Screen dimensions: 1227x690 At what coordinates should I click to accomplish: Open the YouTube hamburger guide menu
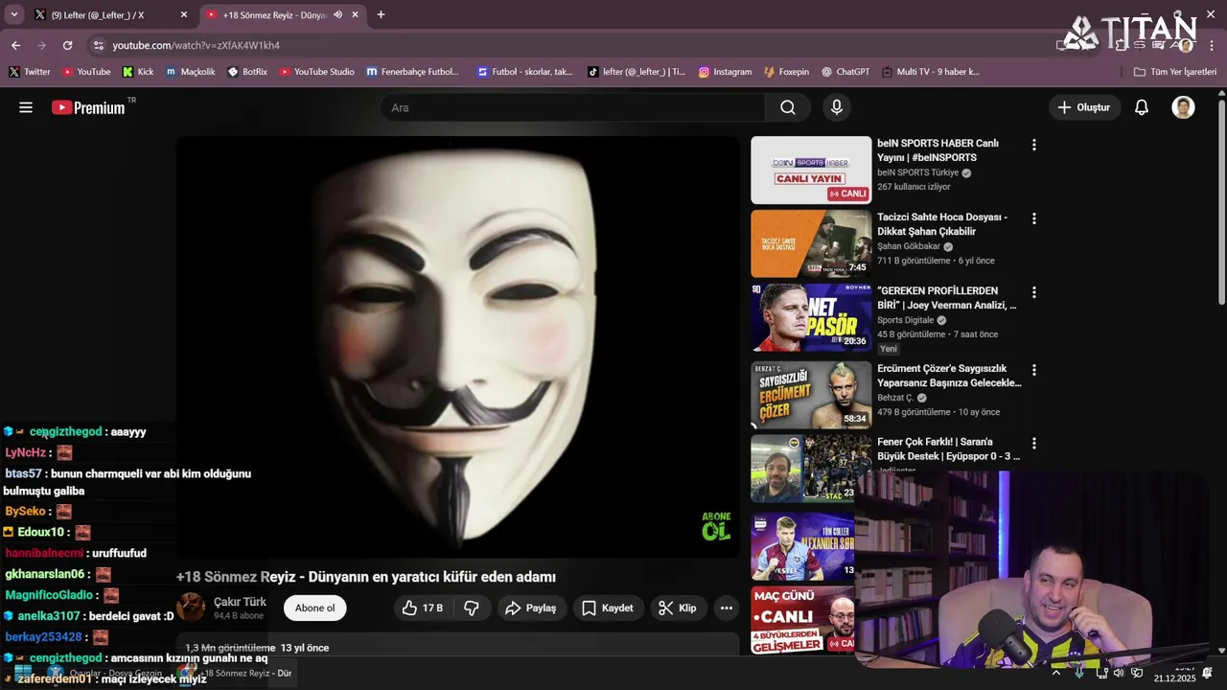click(x=26, y=107)
